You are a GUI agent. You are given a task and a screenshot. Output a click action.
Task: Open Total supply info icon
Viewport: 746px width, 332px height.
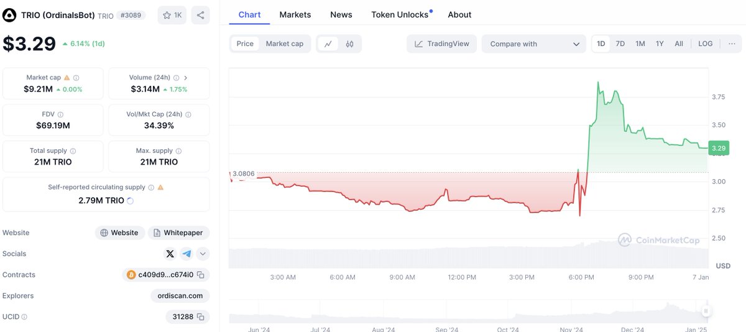click(73, 151)
